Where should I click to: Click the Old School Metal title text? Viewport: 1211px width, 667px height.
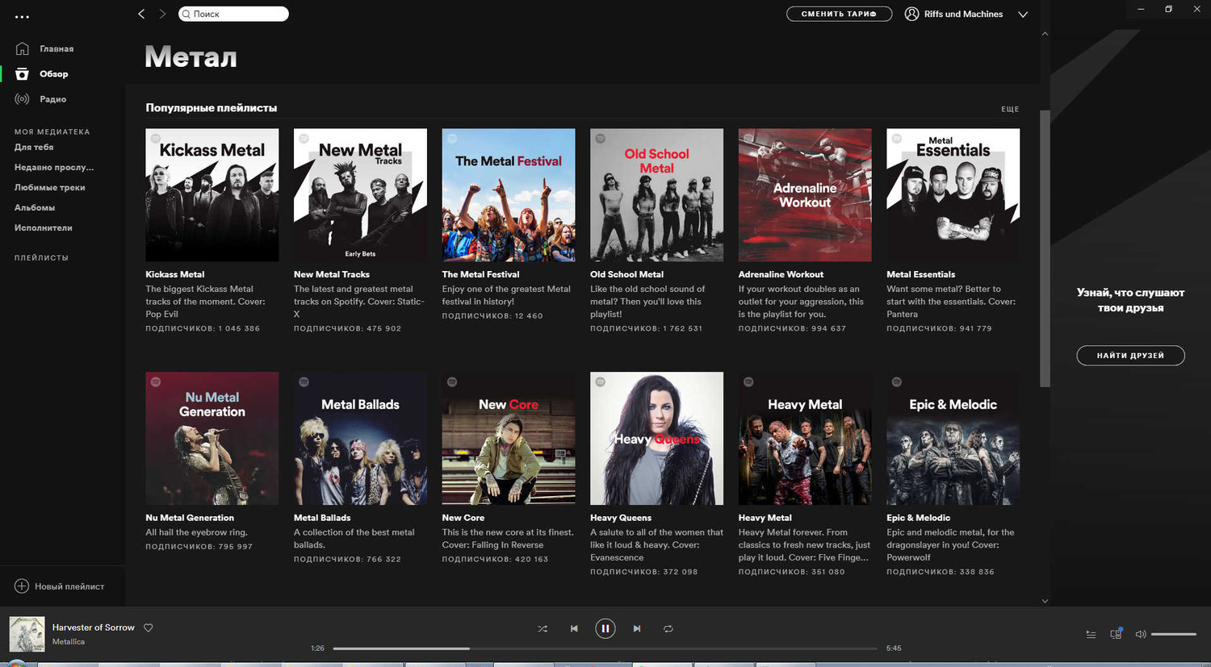[626, 274]
